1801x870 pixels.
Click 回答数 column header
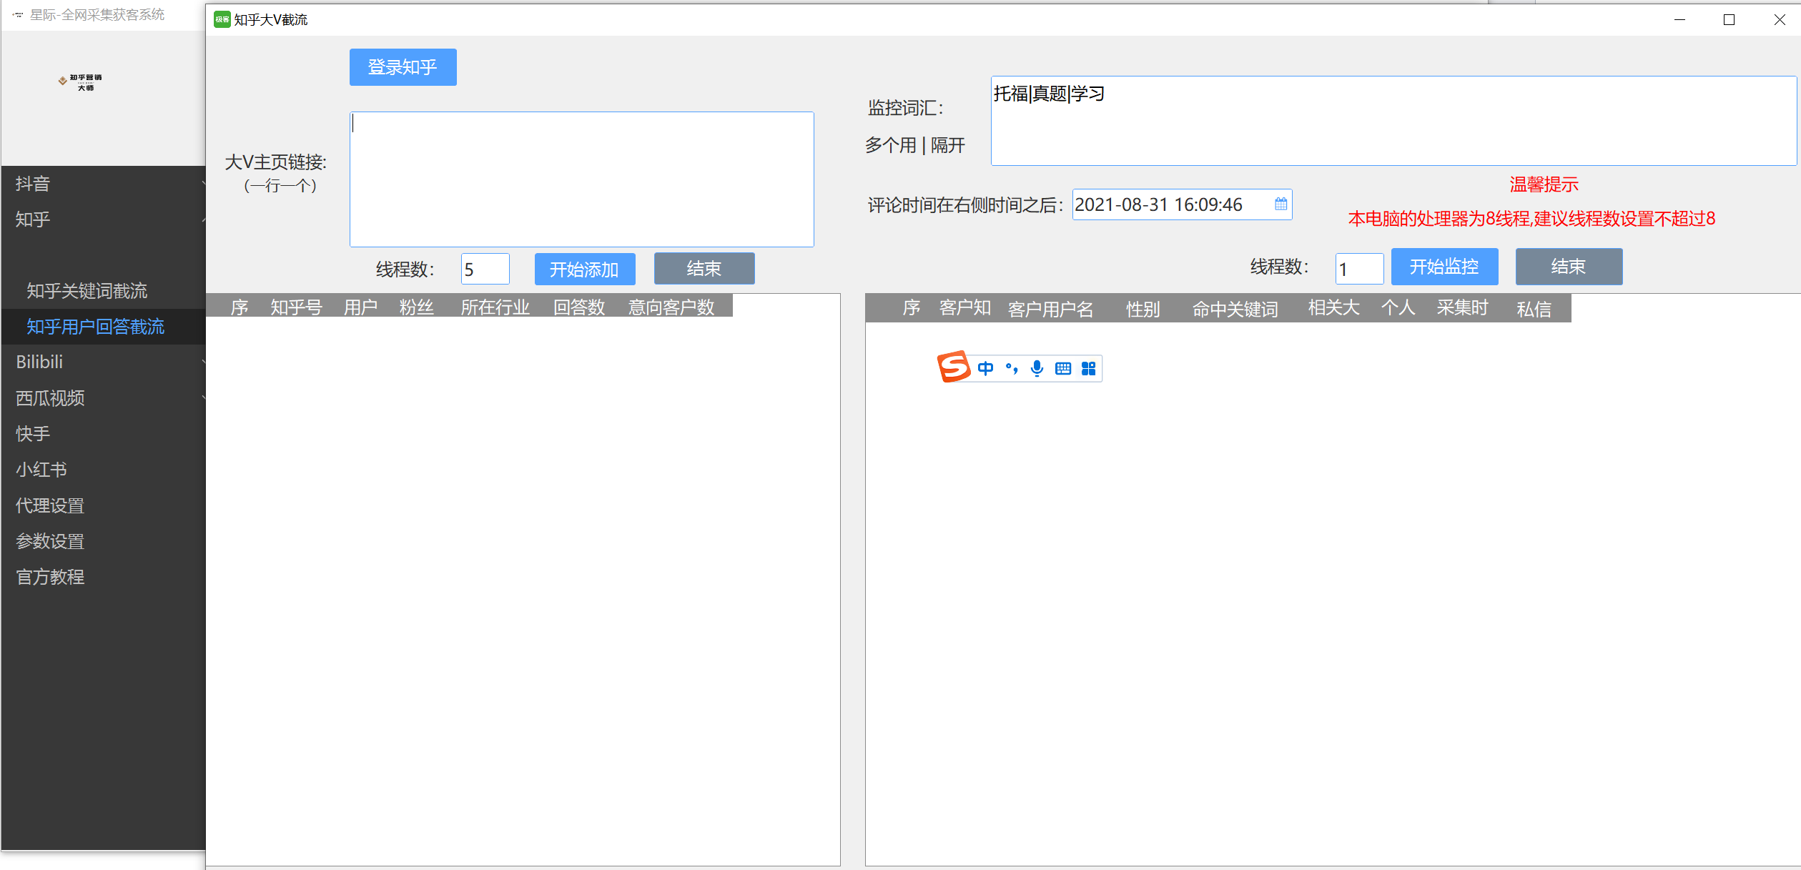[x=580, y=307]
